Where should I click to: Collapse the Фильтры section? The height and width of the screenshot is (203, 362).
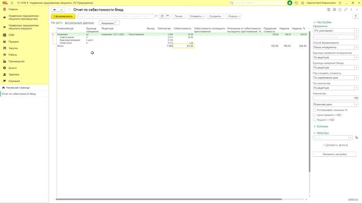click(314, 133)
